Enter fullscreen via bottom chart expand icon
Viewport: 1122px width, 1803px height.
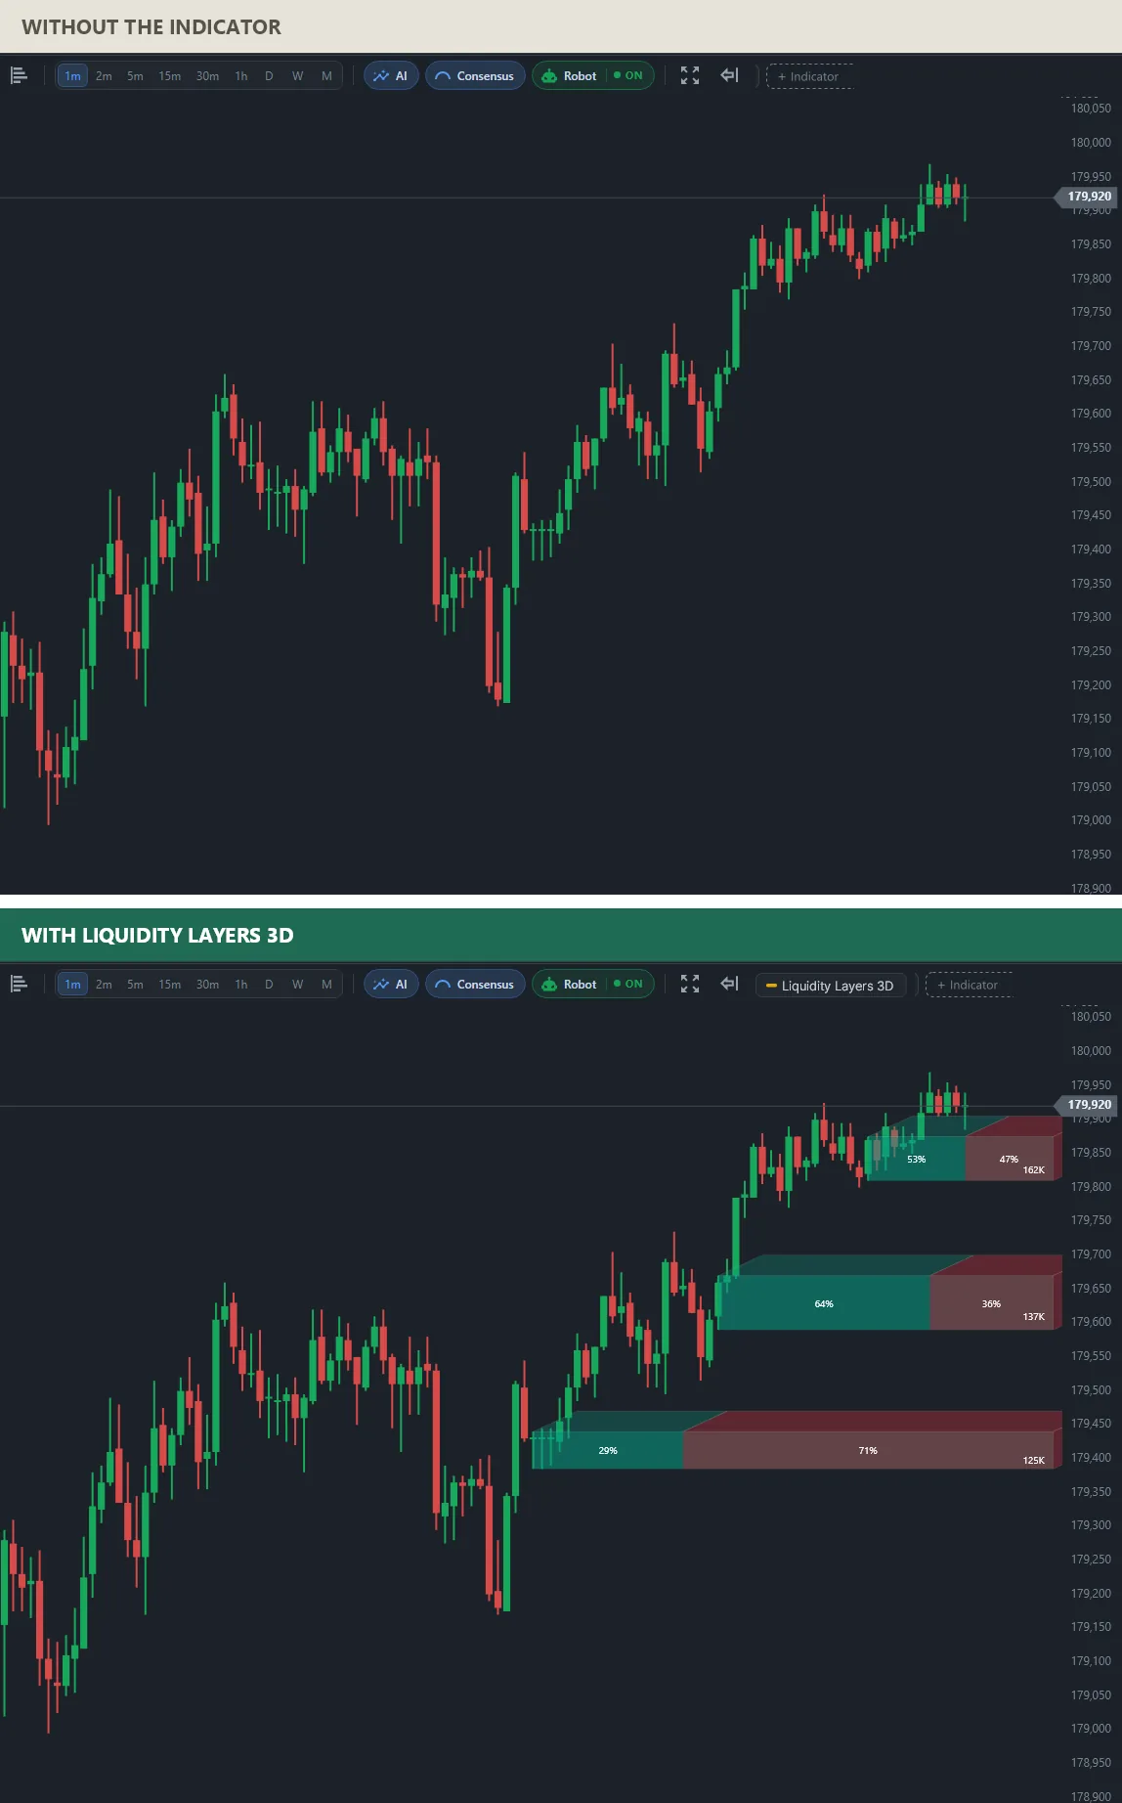pos(690,984)
